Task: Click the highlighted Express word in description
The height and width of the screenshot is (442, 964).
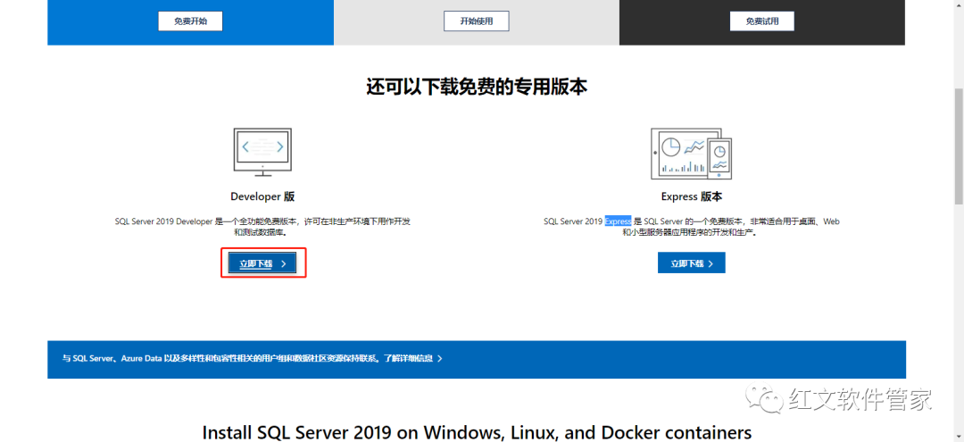Action: (x=618, y=221)
